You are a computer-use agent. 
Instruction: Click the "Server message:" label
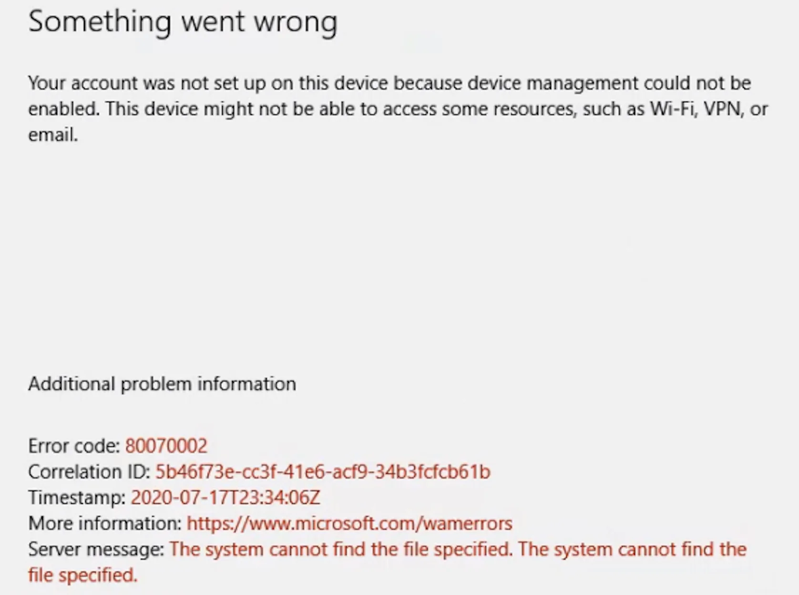coord(96,549)
